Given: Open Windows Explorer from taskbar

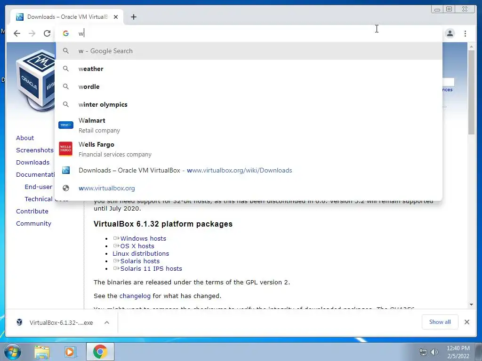Looking at the screenshot, I should click(42, 352).
